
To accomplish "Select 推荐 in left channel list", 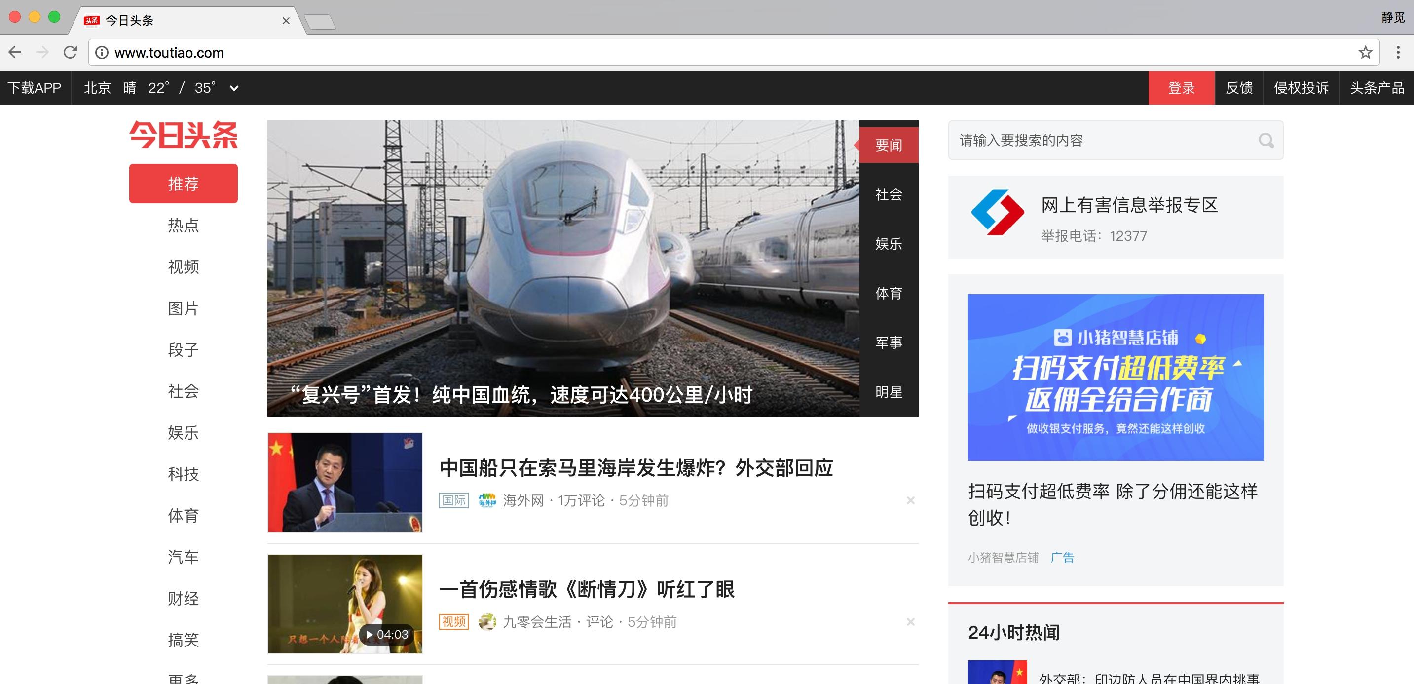I will coord(184,184).
